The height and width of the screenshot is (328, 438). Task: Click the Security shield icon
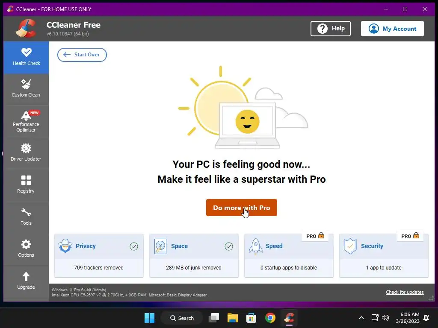(350, 246)
